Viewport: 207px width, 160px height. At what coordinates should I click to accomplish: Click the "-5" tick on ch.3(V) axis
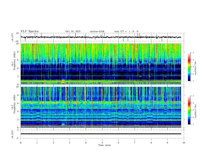click(18, 138)
